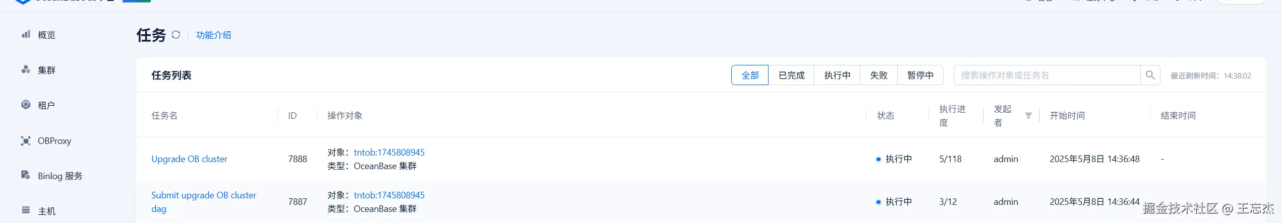1282x223 pixels.
Task: Refresh the task page with reload icon
Action: click(x=176, y=35)
